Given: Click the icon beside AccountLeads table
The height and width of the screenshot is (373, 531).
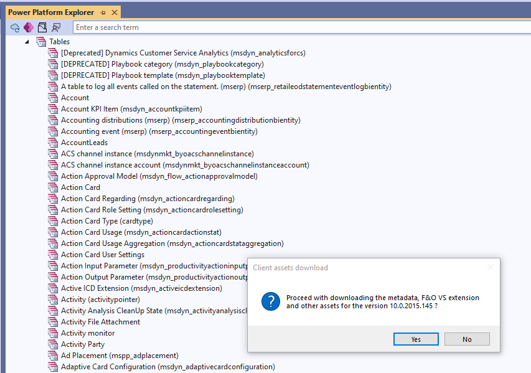Looking at the screenshot, I should (x=53, y=143).
